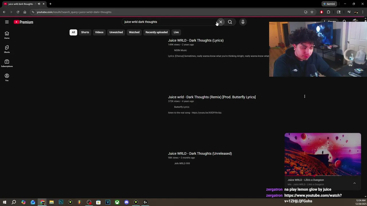
Task: Open the Windows Start menu
Action: (x=4, y=202)
